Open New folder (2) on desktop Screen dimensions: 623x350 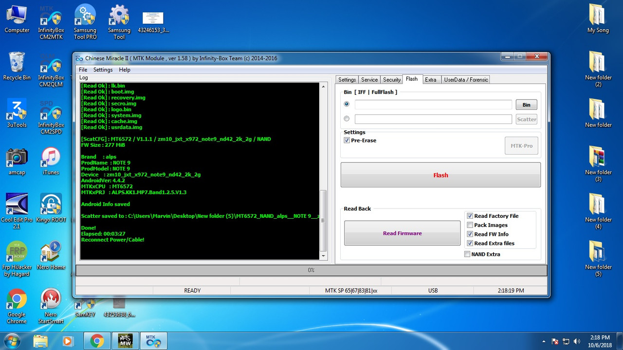coord(598,70)
